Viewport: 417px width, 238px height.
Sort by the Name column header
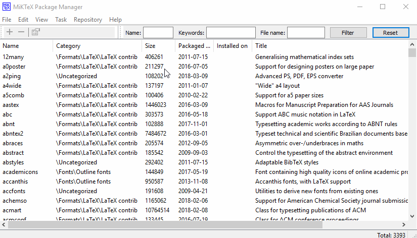pyautogui.click(x=27, y=46)
